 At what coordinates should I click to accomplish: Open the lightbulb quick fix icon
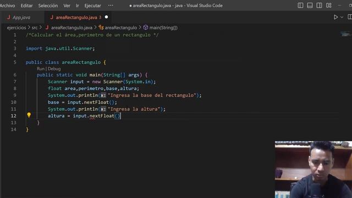(29, 115)
